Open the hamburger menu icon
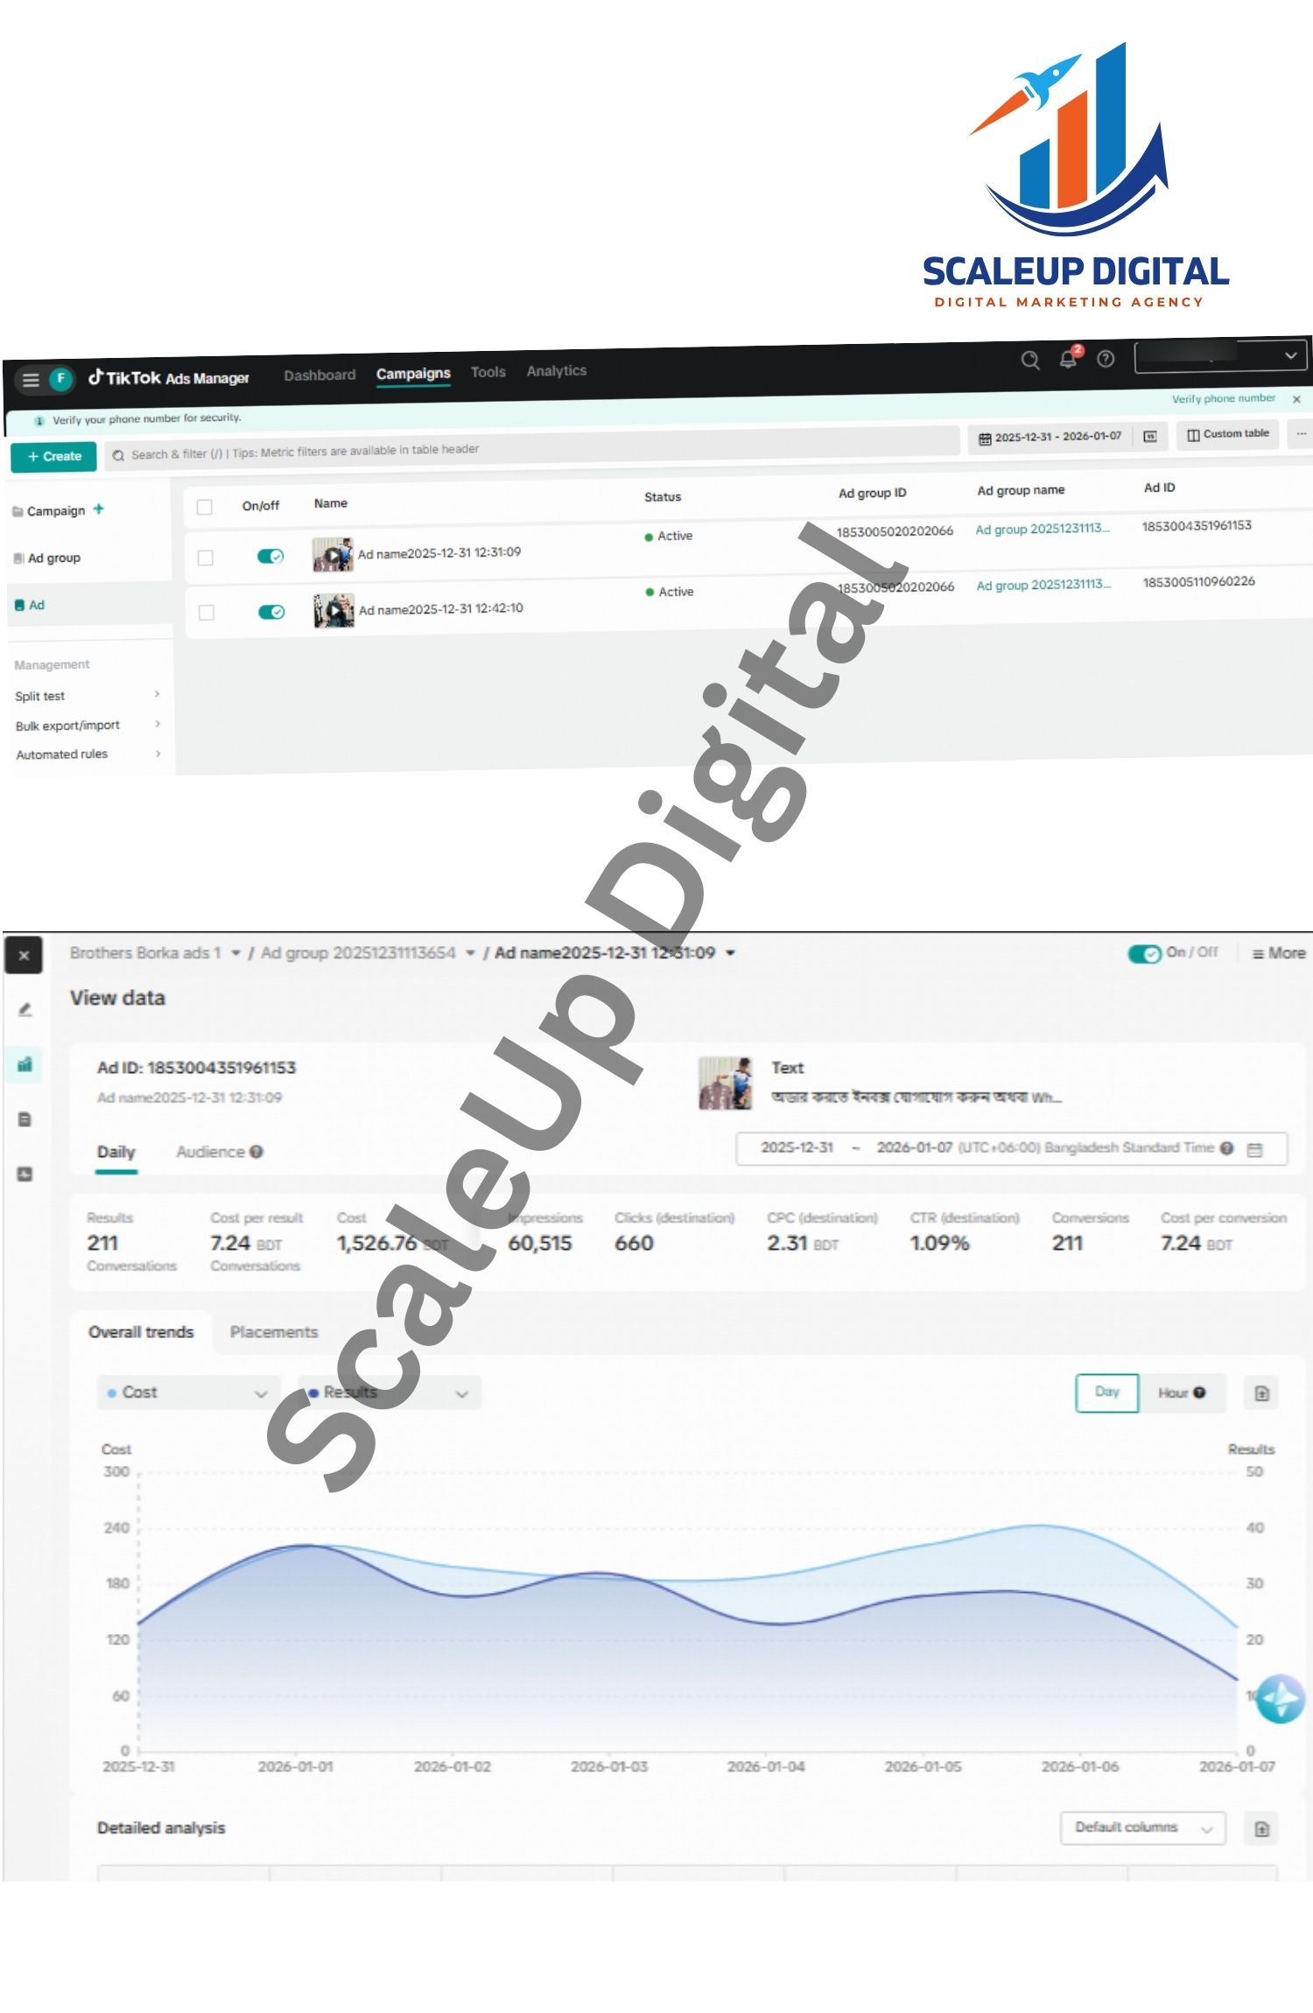Screen dimensions: 1313x2013 point(31,380)
